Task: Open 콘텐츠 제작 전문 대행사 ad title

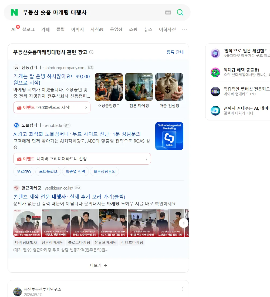Action: coord(69,197)
